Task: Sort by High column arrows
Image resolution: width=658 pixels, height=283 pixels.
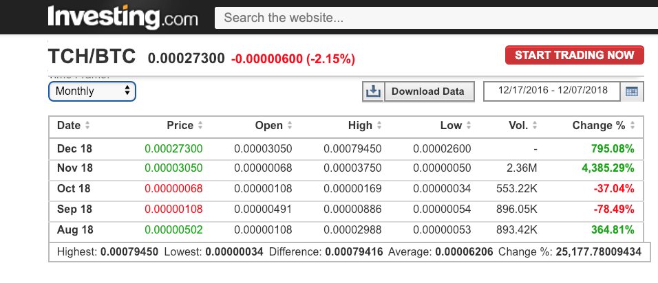Action: pyautogui.click(x=379, y=125)
